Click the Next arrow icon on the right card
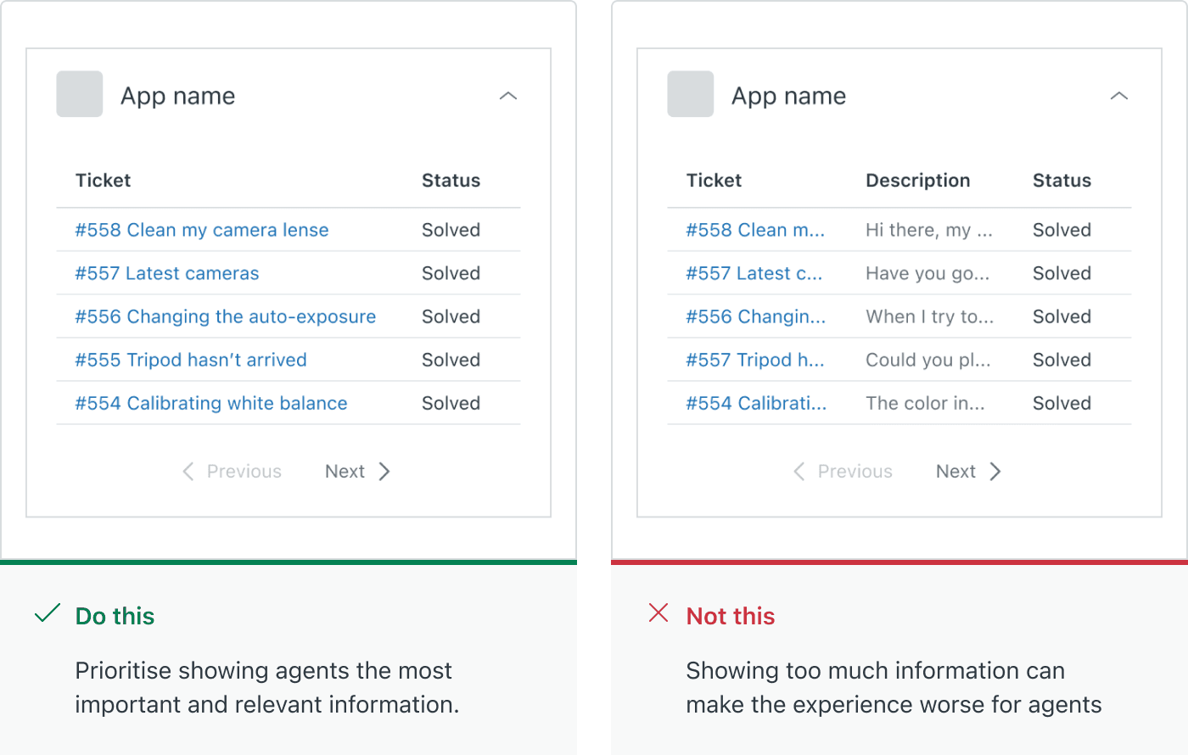Viewport: 1188px width, 755px height. pyautogui.click(x=995, y=471)
